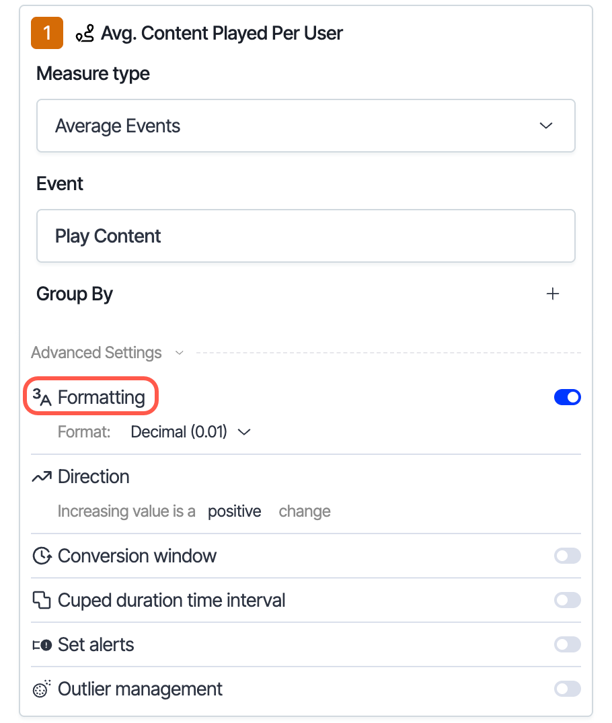Screen dimensions: 612x723
Task: Click the dotted circle icon for Outlier management
Action: (41, 689)
